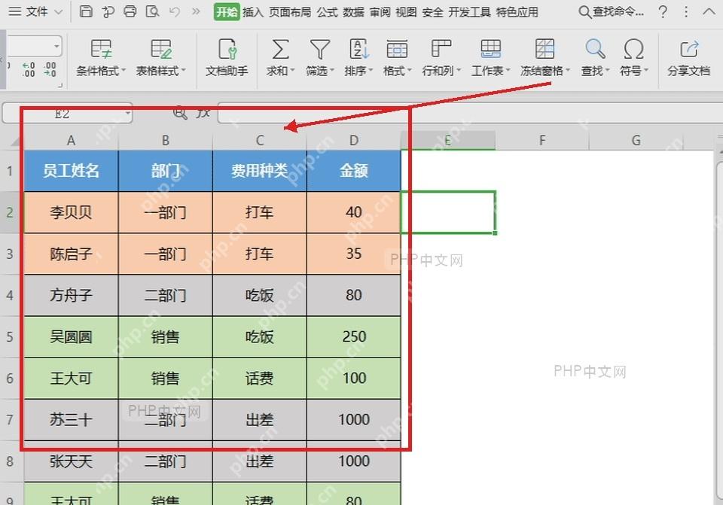Viewport: 723px width, 505px height.
Task: Select column F header
Action: pos(542,140)
